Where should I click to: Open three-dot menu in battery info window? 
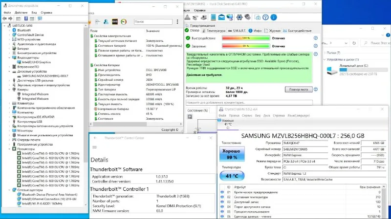click(177, 22)
